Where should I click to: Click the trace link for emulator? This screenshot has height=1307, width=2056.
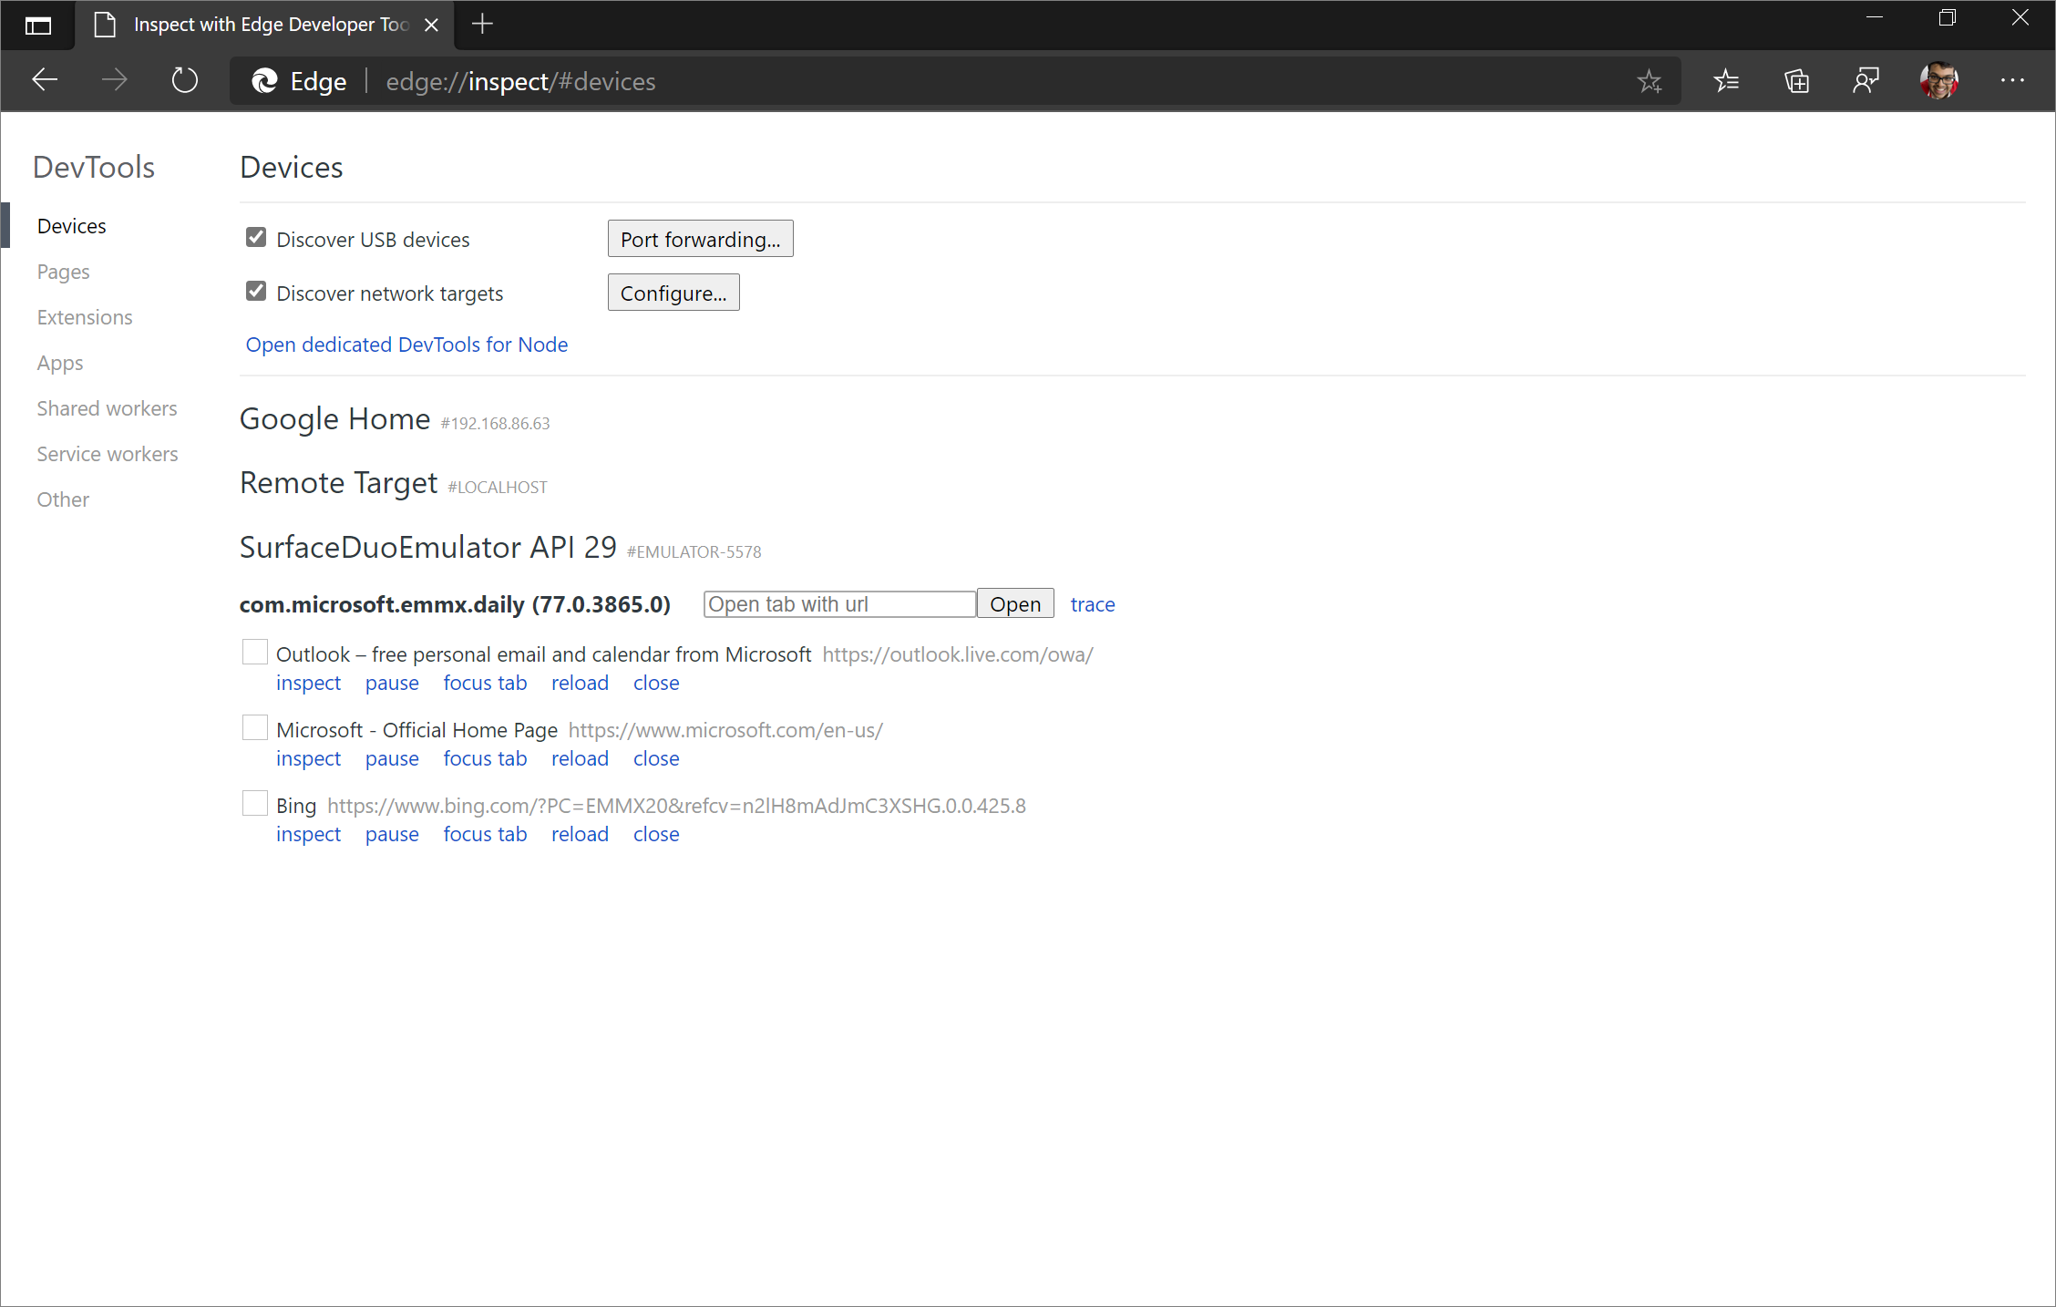(1093, 602)
